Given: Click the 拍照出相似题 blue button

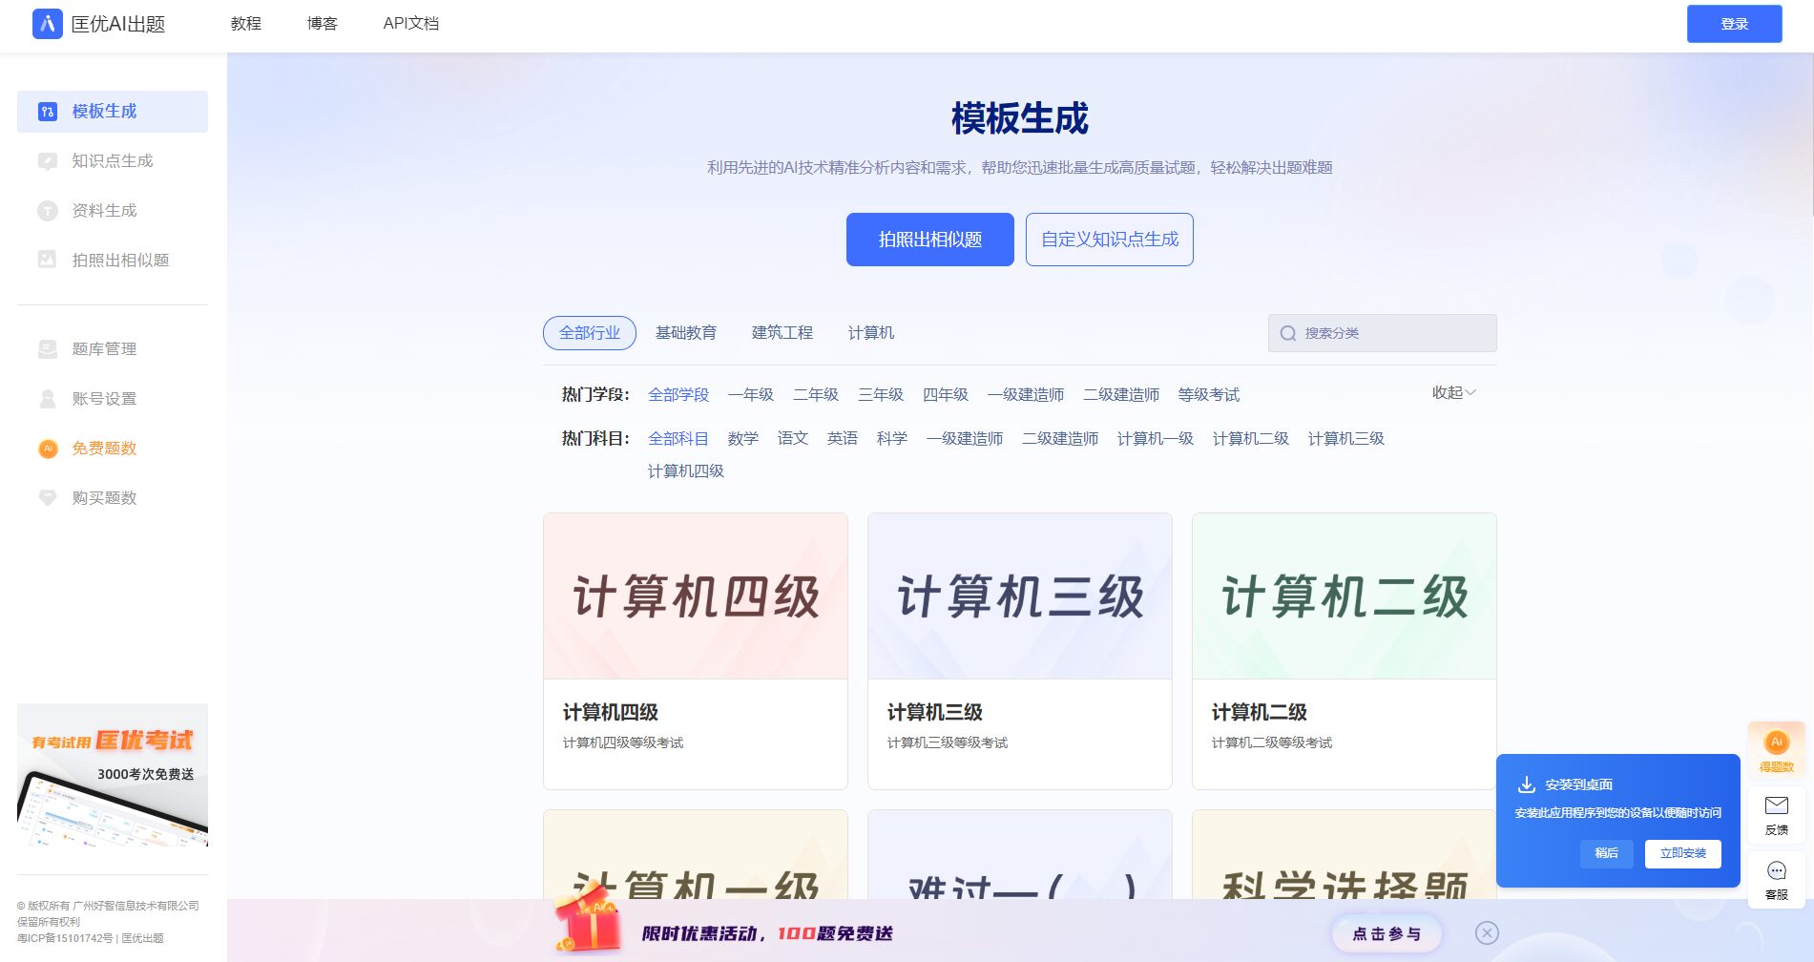Looking at the screenshot, I should [x=929, y=240].
